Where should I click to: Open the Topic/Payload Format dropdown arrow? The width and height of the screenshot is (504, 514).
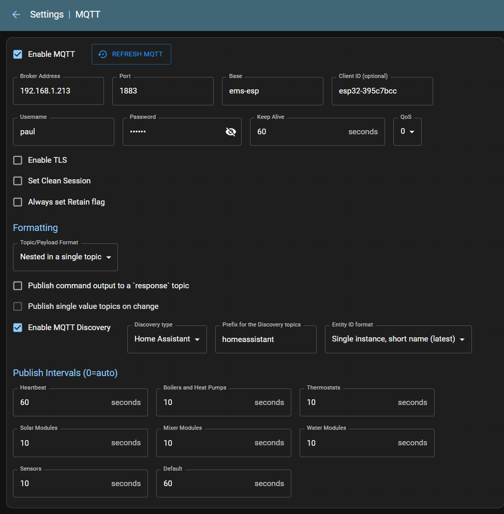(x=109, y=257)
